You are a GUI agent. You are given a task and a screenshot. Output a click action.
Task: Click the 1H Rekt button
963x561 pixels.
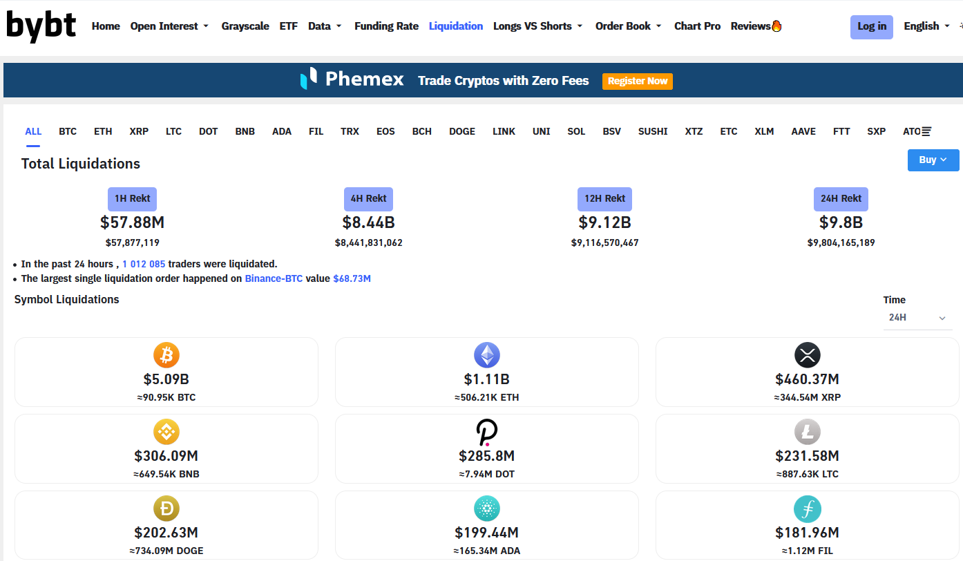coord(133,199)
